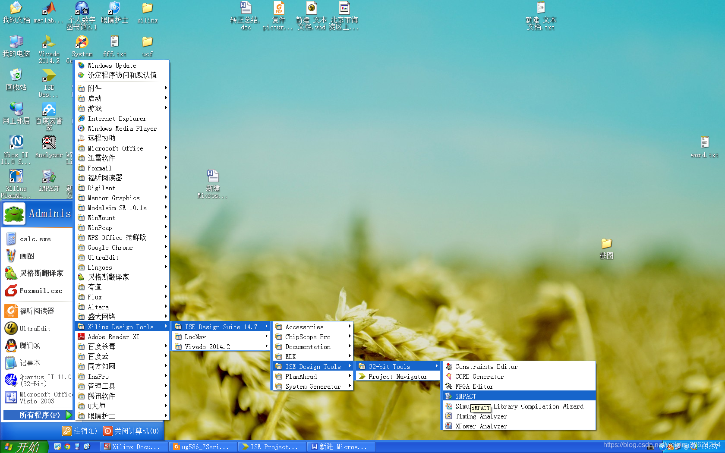Open Paint (画图) icon in Start menu
This screenshot has height=453, width=725.
(x=11, y=256)
